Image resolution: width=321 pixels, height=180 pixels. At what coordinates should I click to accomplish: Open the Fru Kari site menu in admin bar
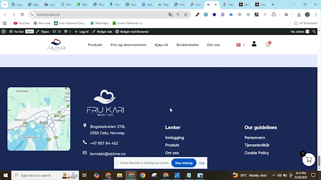coord(17,32)
